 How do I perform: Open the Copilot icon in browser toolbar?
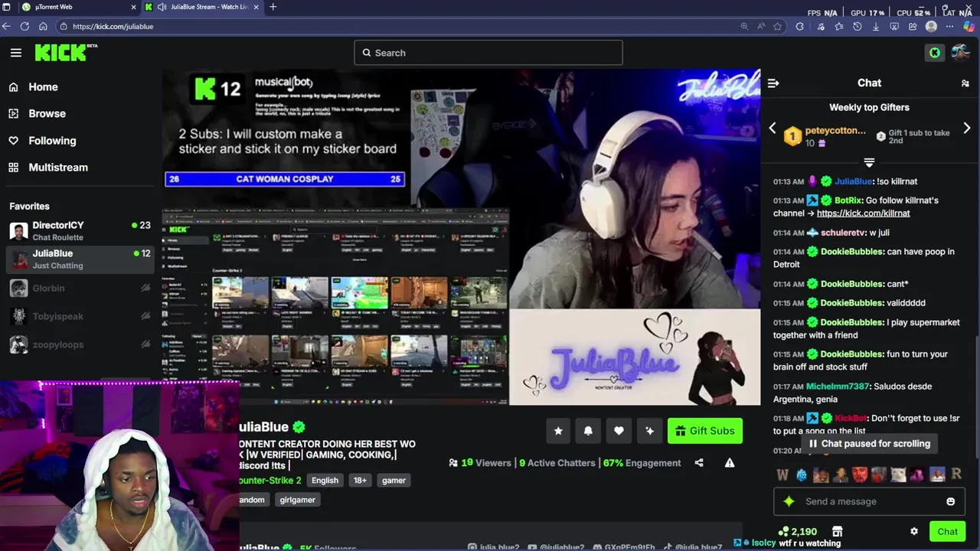click(969, 26)
